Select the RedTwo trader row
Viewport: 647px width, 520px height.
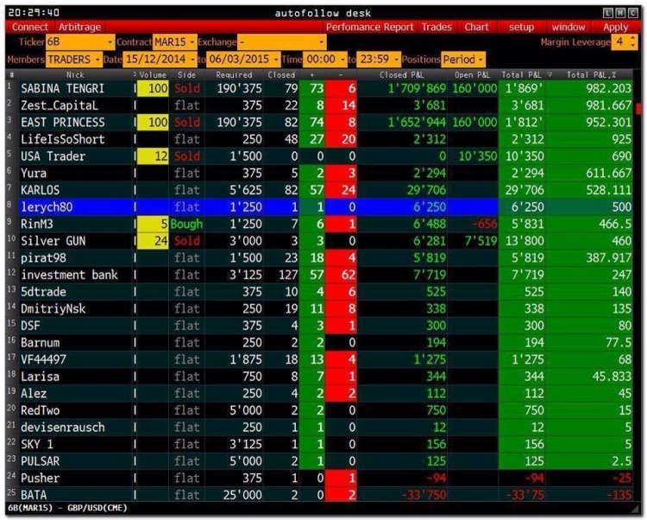click(x=319, y=410)
